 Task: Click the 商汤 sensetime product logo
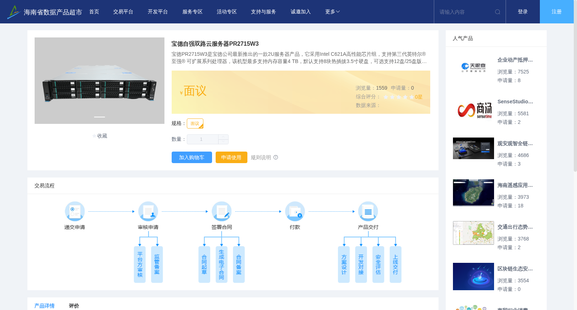pos(475,110)
